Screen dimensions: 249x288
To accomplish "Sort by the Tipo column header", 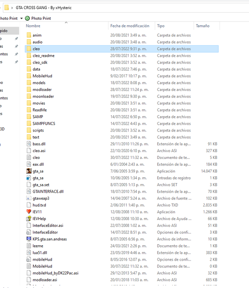I will tap(161, 26).
